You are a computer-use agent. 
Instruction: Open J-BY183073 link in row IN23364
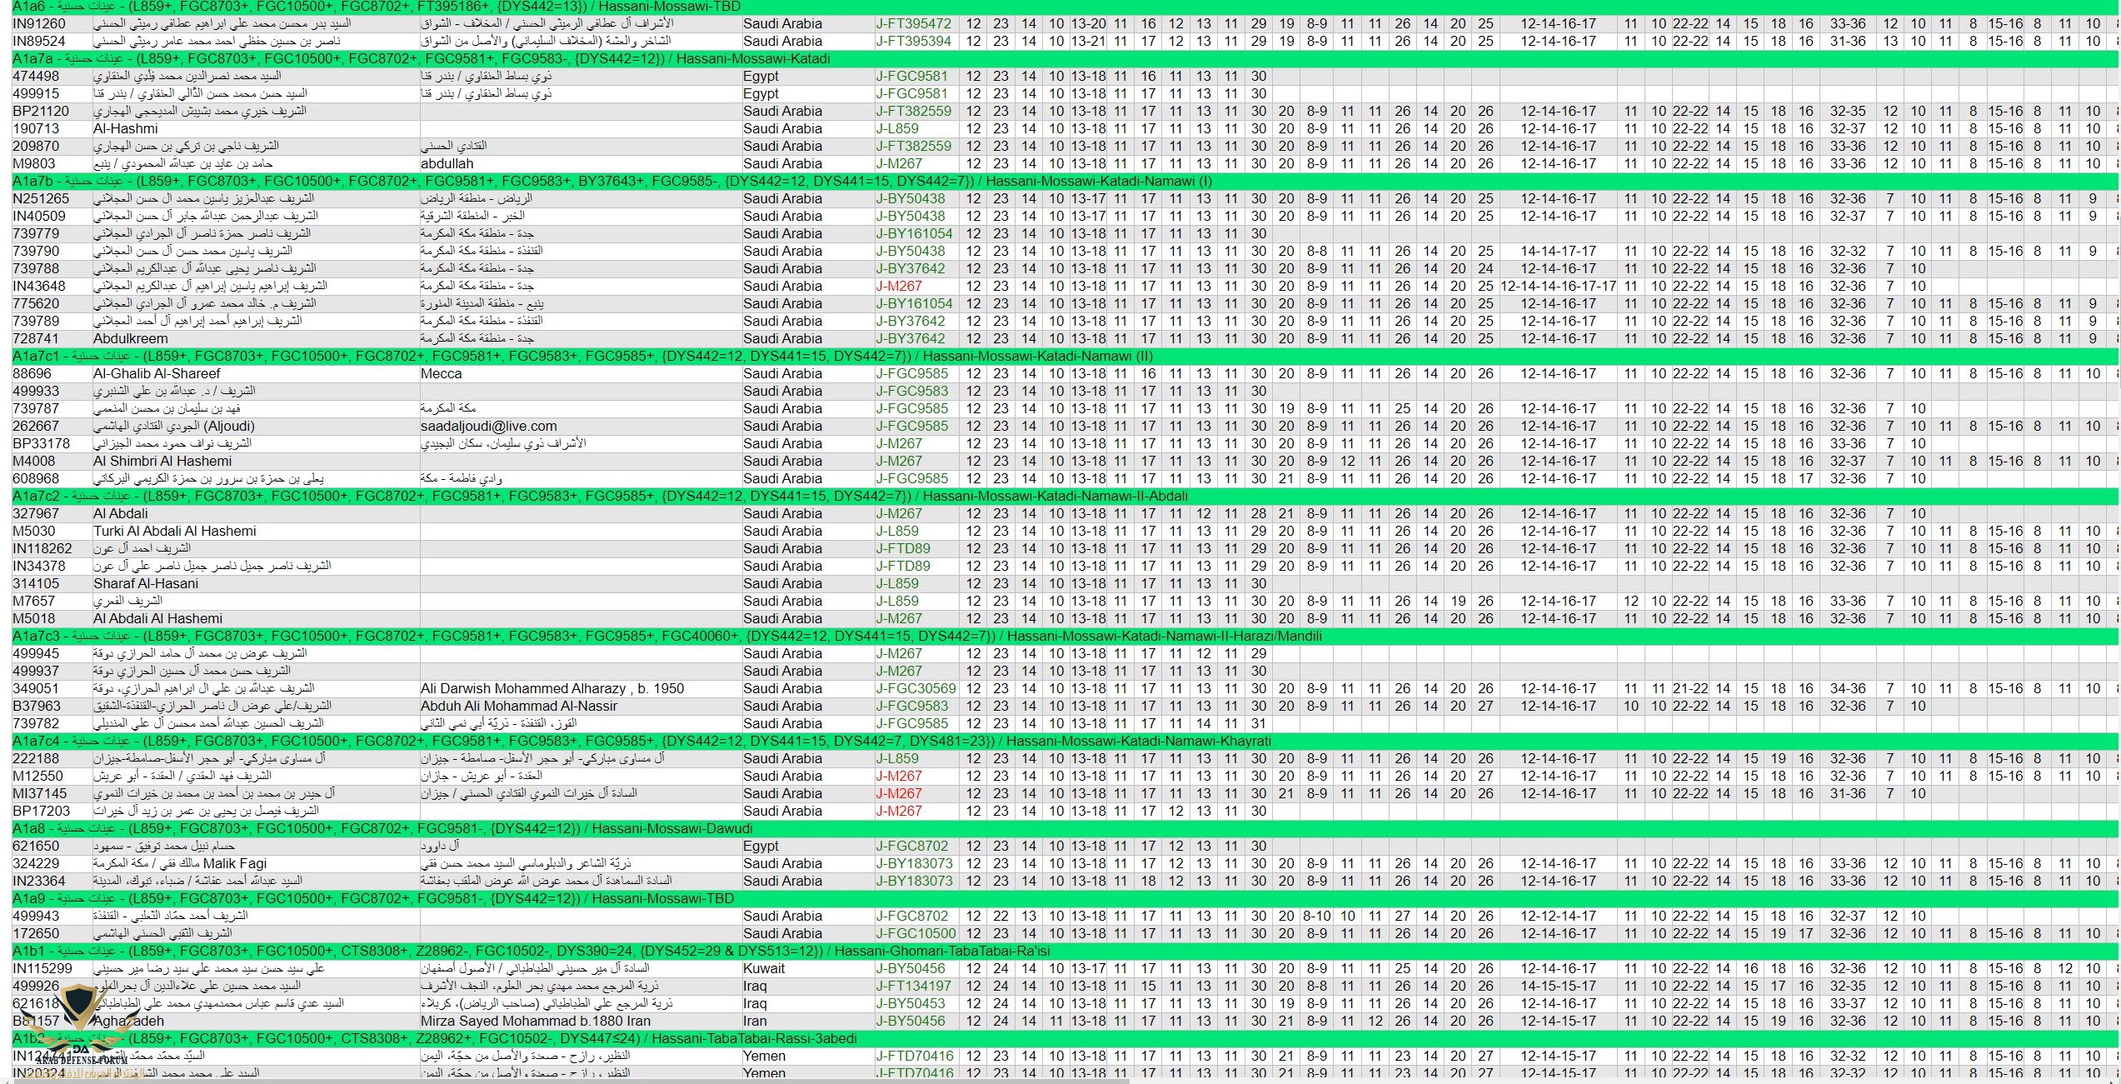914,881
